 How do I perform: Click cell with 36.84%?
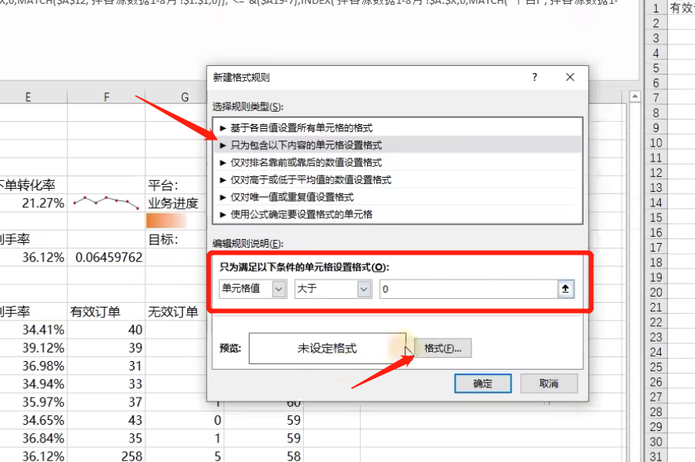[33, 438]
